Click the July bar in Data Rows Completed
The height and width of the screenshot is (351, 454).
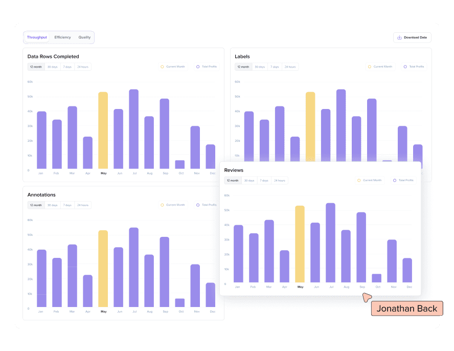click(x=133, y=129)
